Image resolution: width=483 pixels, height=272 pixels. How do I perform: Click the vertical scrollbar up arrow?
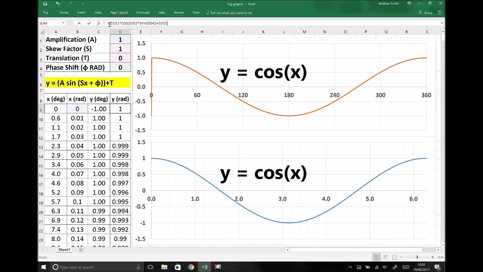click(x=443, y=31)
